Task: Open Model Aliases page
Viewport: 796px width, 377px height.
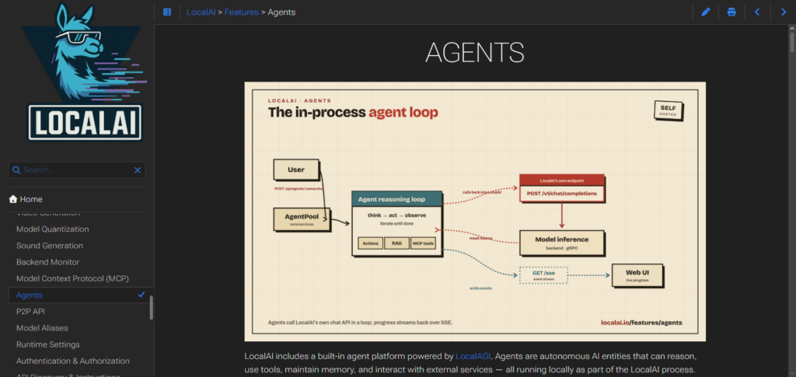Action: pos(42,328)
